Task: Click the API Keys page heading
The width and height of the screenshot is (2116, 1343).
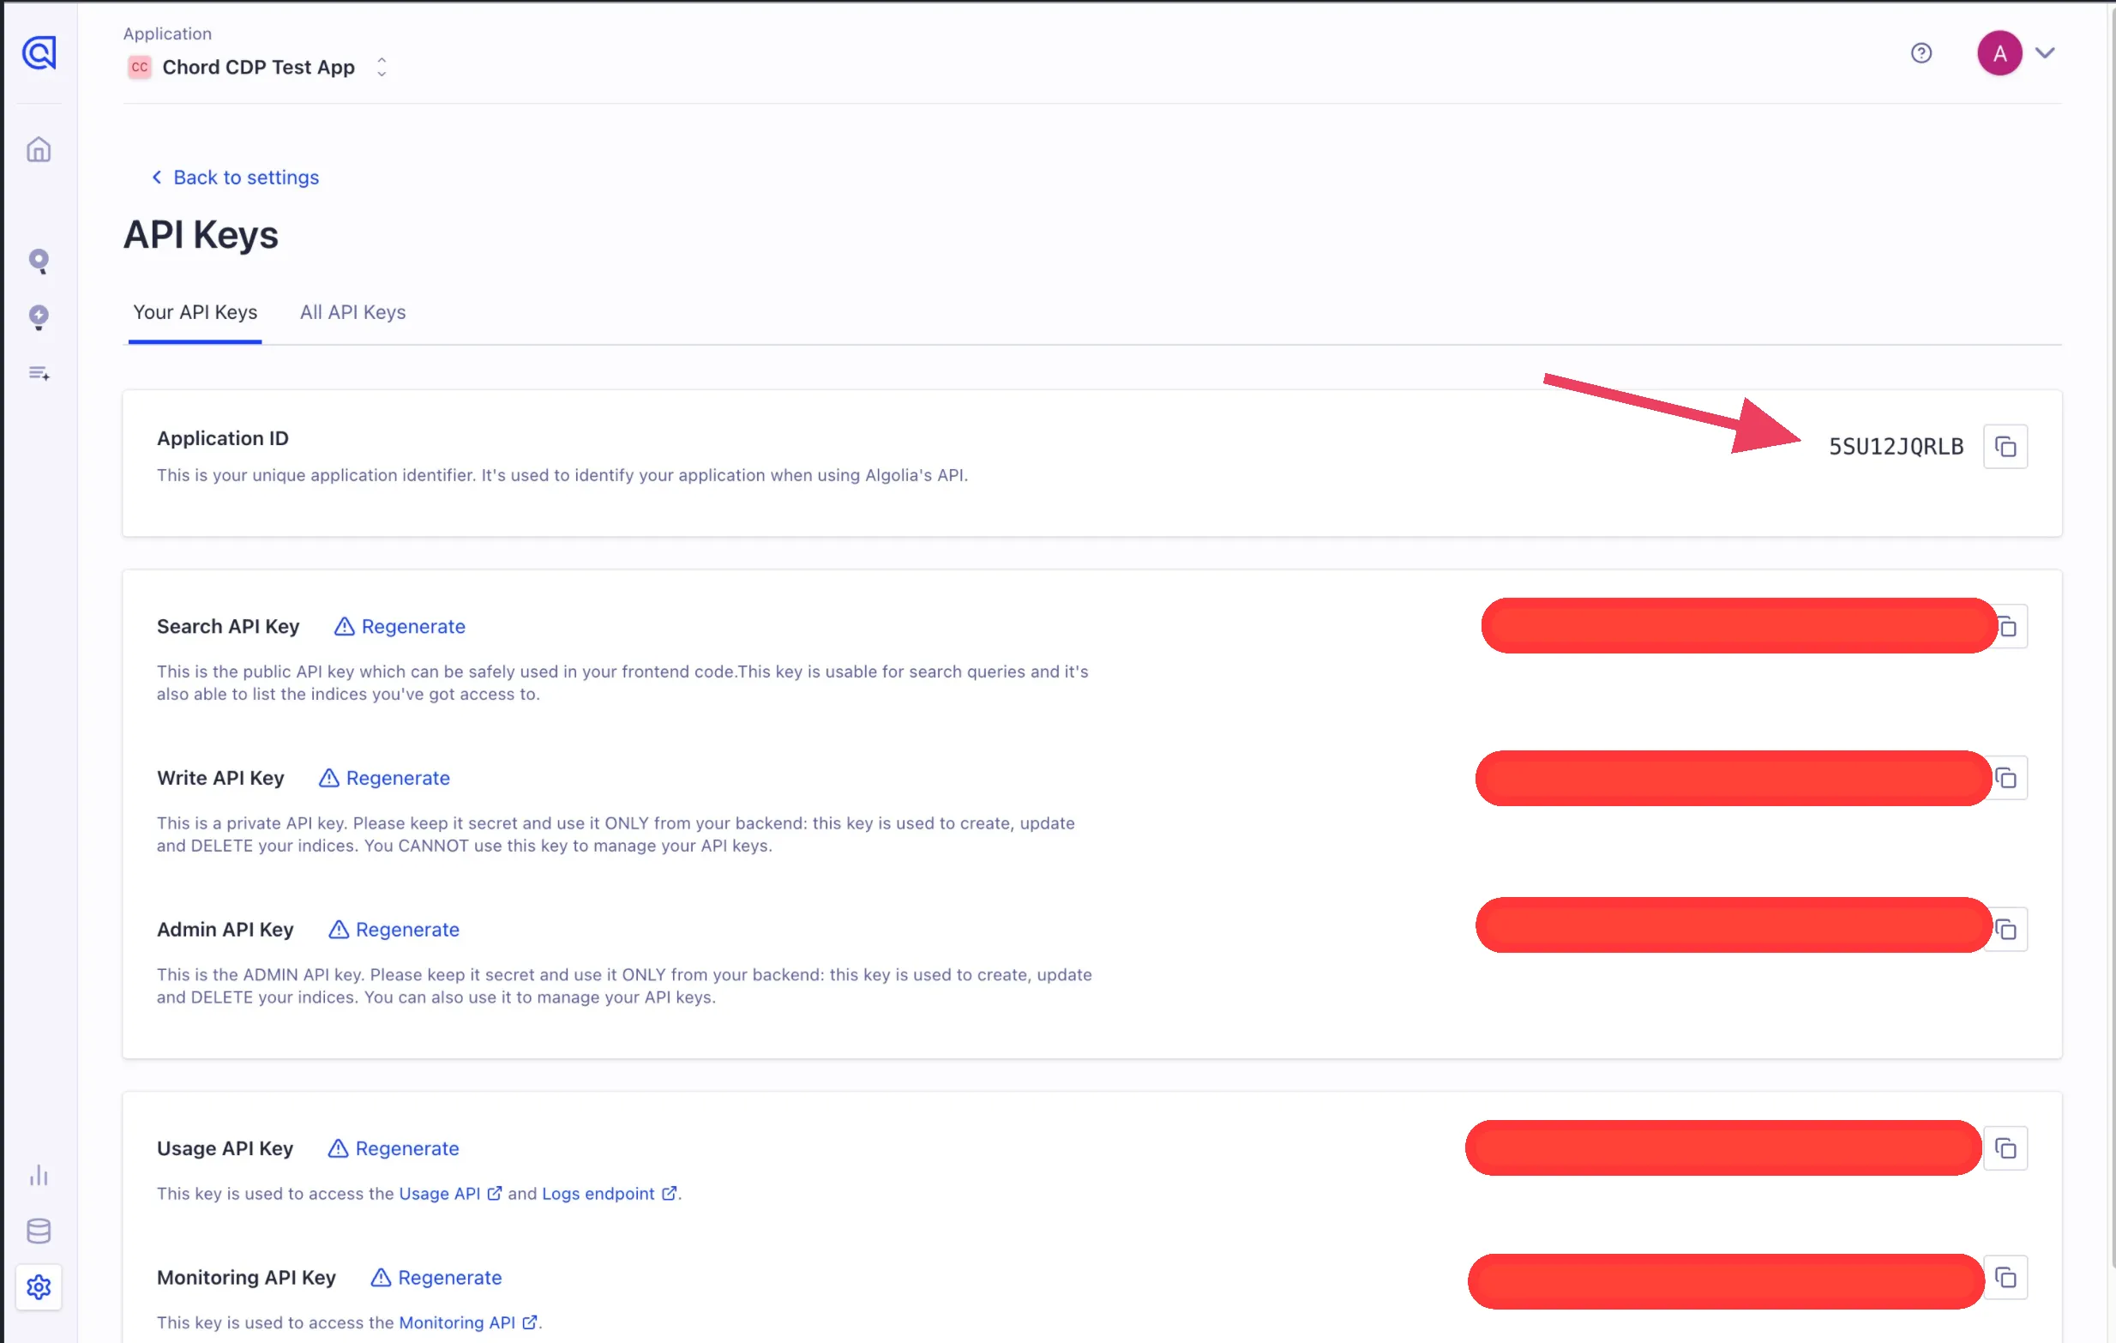Action: click(x=201, y=235)
